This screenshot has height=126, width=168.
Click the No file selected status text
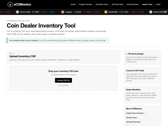pos(63,85)
